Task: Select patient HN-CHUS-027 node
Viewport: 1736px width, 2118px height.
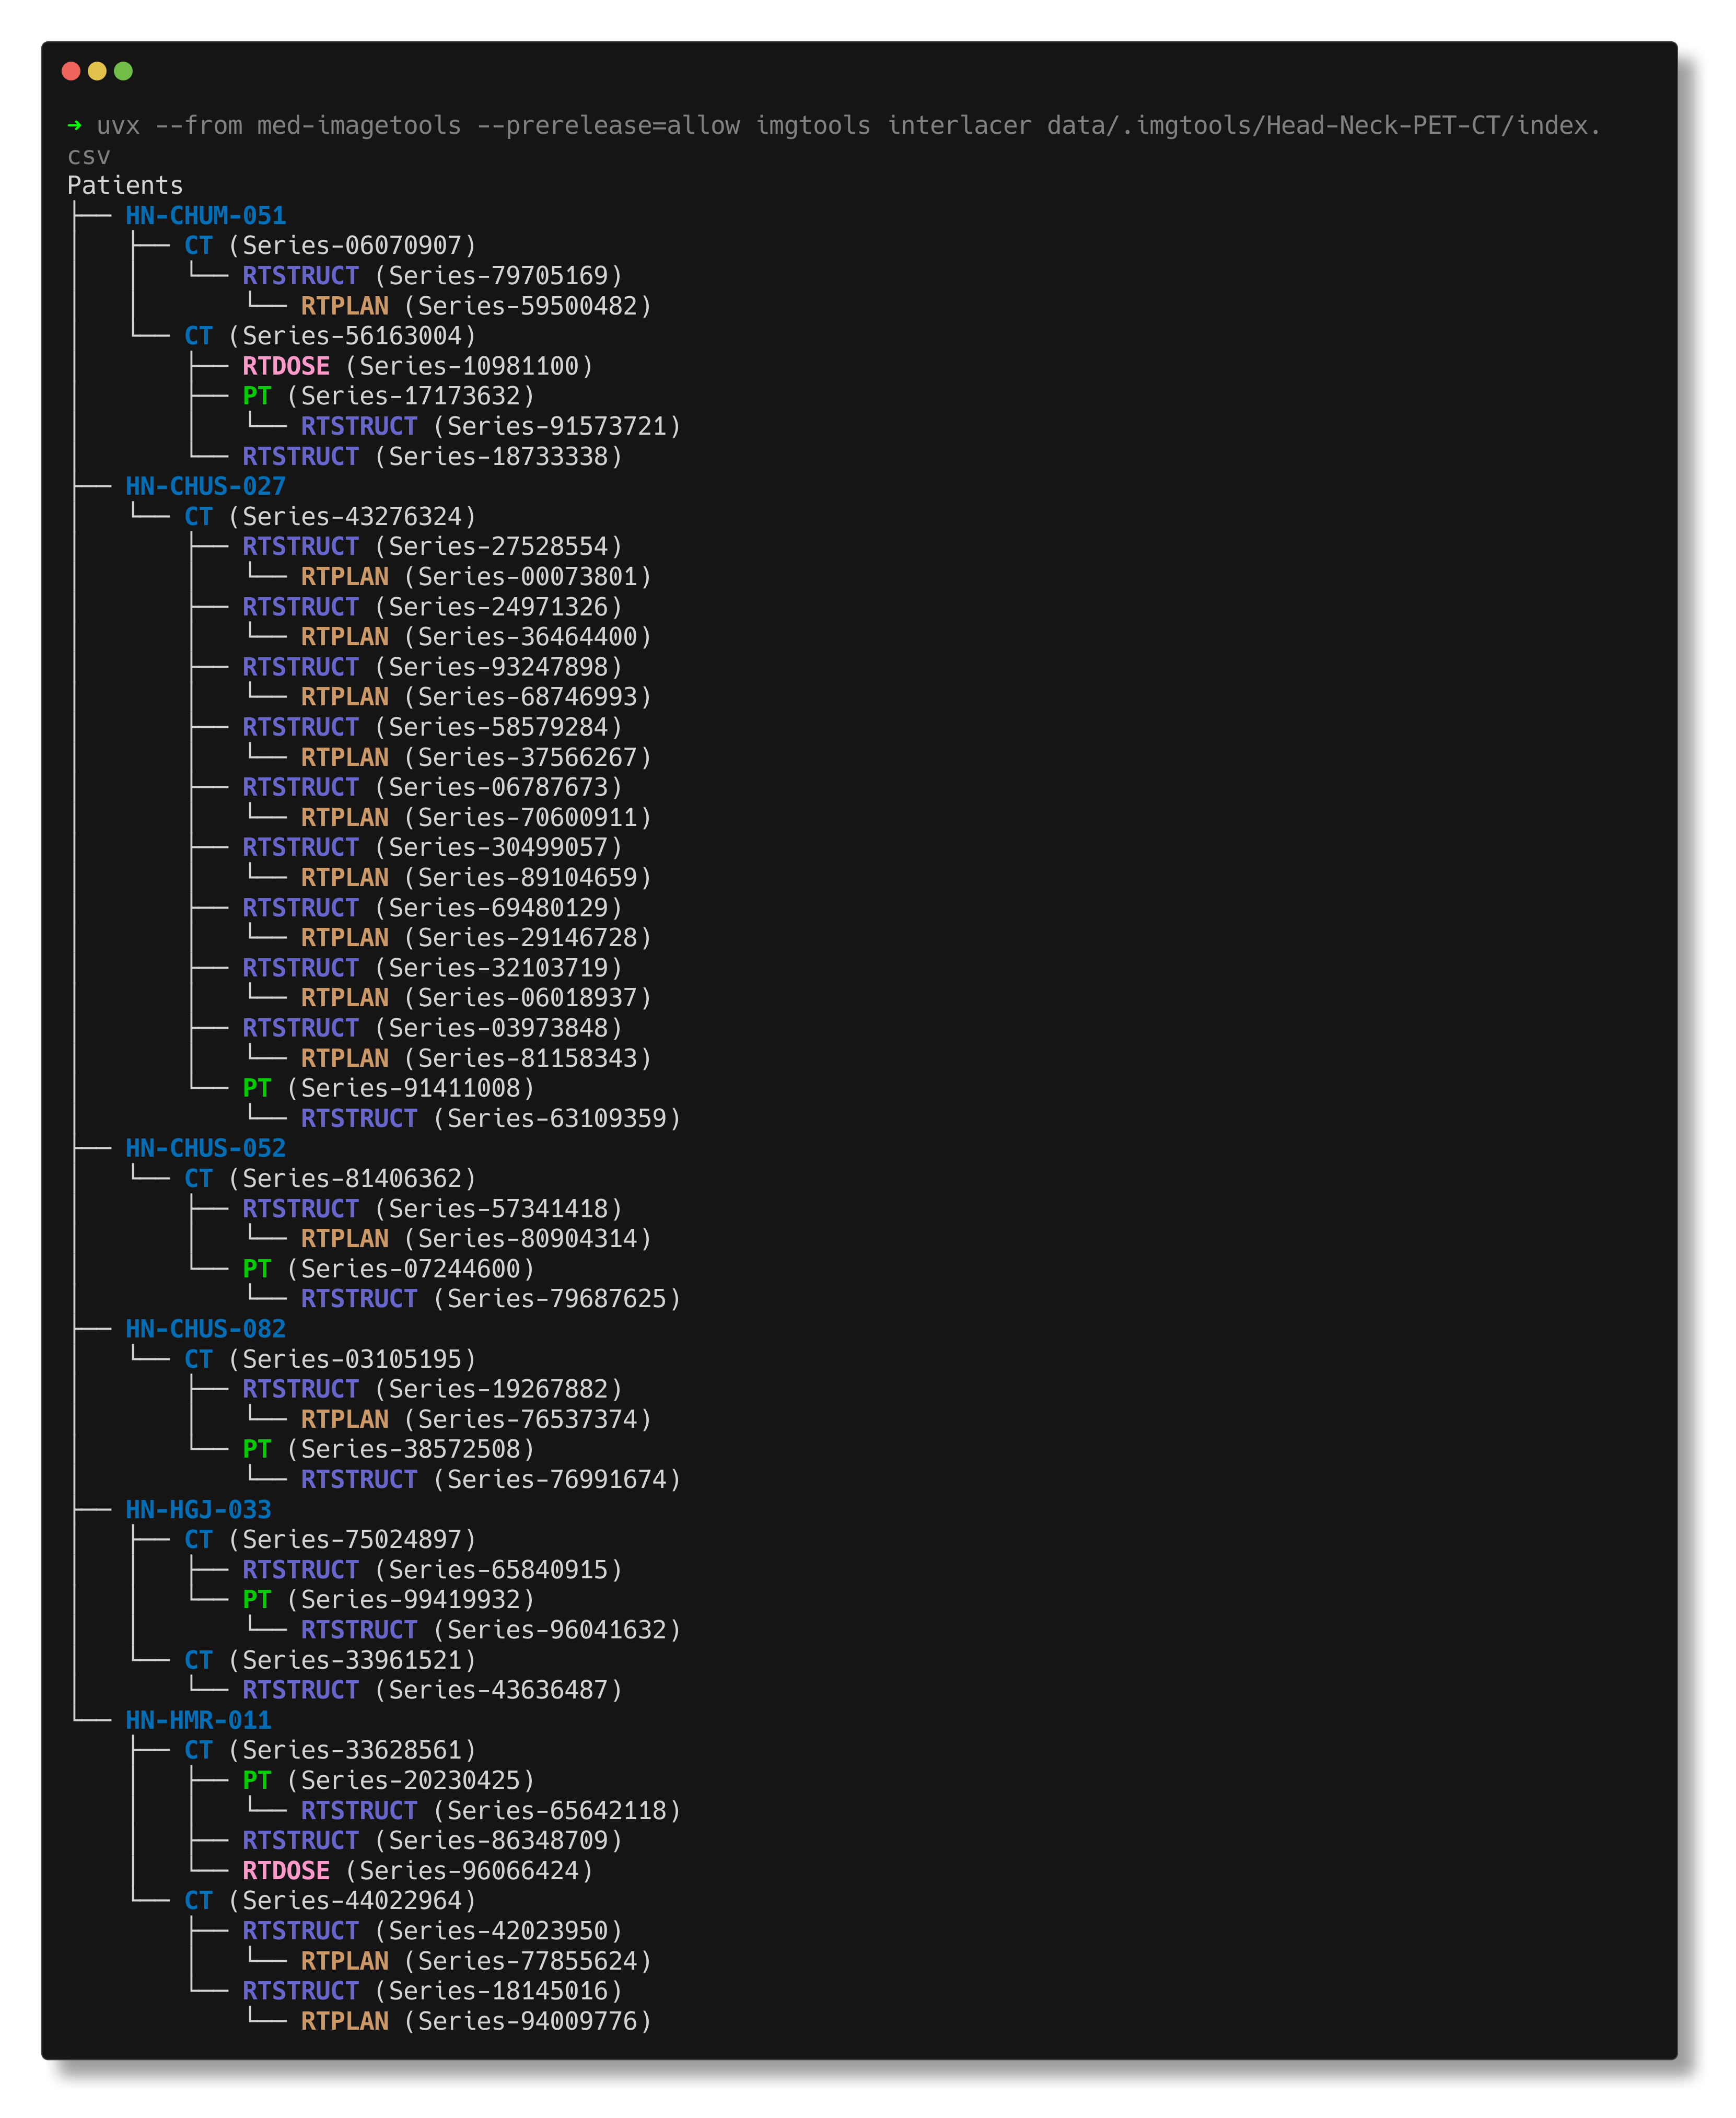Action: (x=206, y=487)
